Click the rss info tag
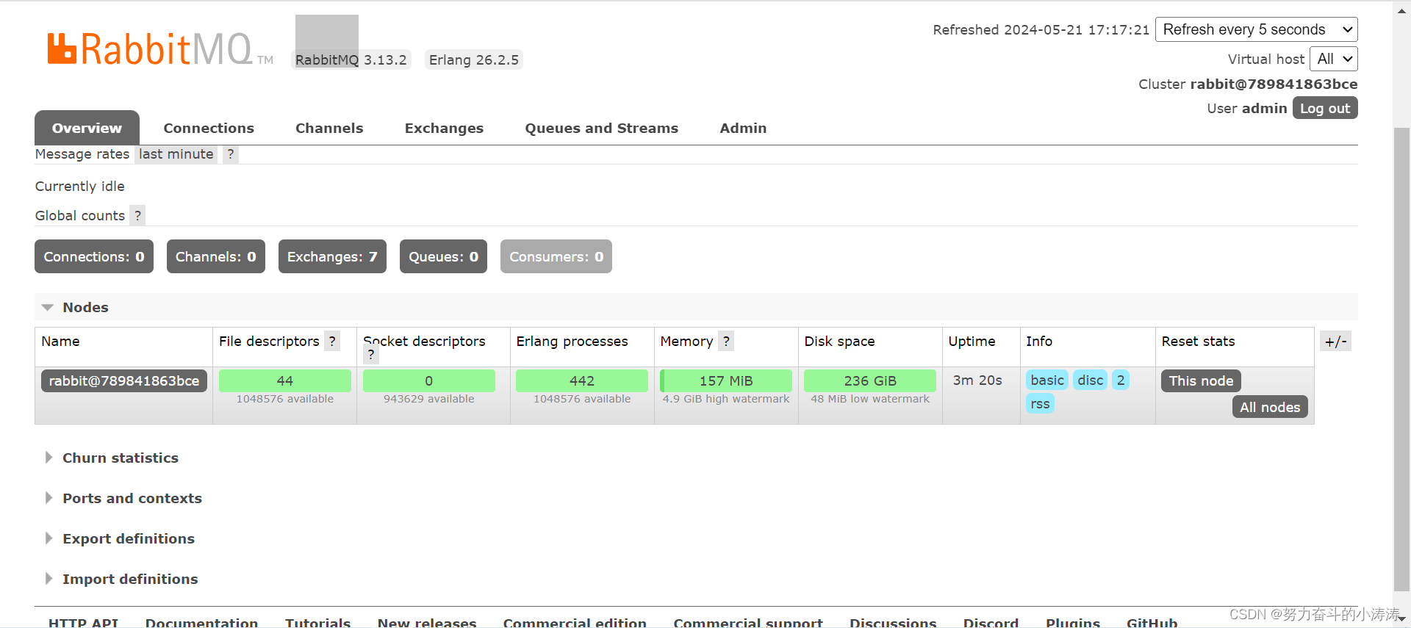1411x628 pixels. click(x=1040, y=403)
